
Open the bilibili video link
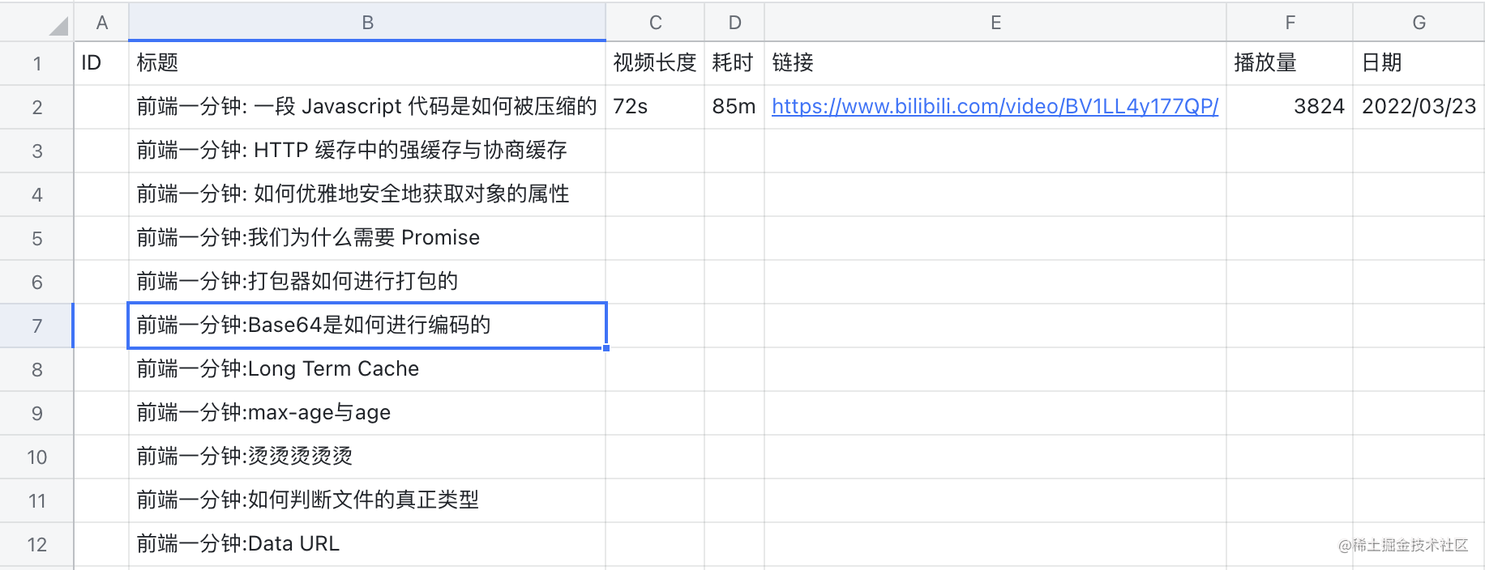pos(995,107)
